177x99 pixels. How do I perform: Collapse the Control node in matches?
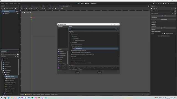[71, 36]
